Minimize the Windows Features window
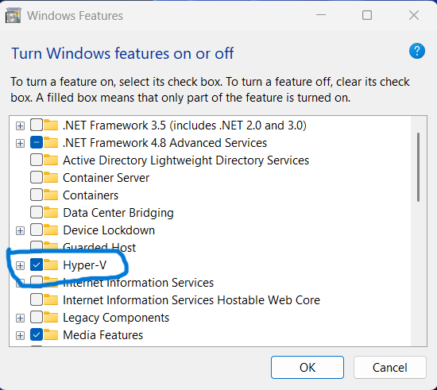The height and width of the screenshot is (390, 437). click(321, 15)
